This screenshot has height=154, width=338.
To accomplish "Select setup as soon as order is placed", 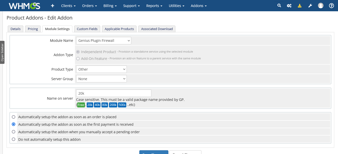I will pyautogui.click(x=14, y=117).
